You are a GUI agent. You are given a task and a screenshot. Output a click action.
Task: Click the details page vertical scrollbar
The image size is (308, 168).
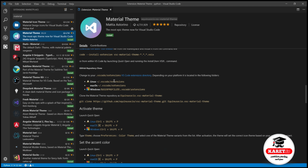(x=306, y=94)
